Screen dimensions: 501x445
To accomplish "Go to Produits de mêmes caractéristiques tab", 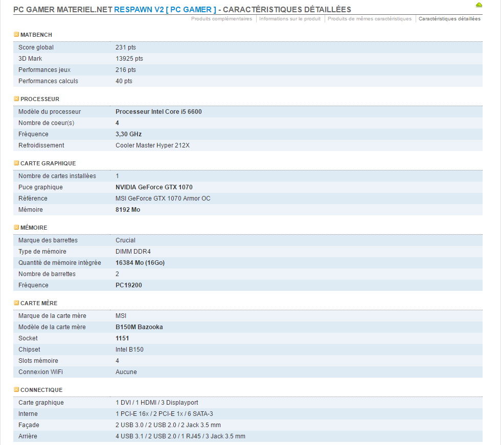I will coord(369,19).
